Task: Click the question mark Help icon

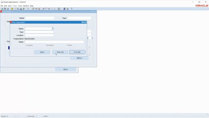Action: pos(72,9)
